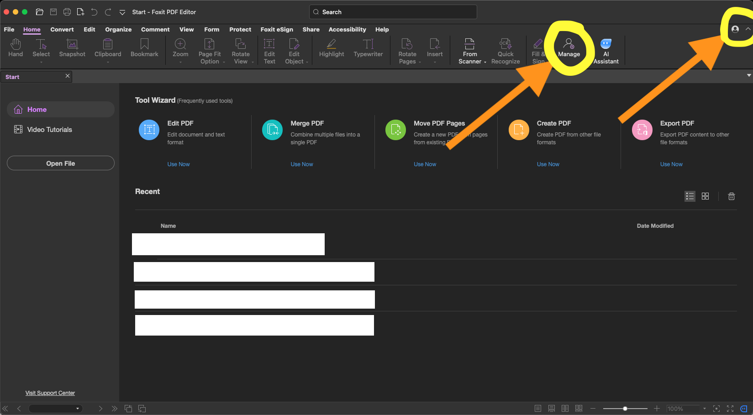Switch to the Protect tab
This screenshot has height=415, width=753.
(x=240, y=30)
